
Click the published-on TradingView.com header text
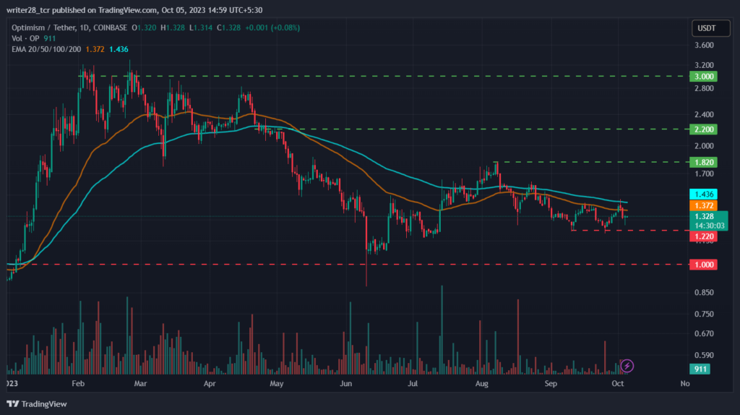click(134, 10)
